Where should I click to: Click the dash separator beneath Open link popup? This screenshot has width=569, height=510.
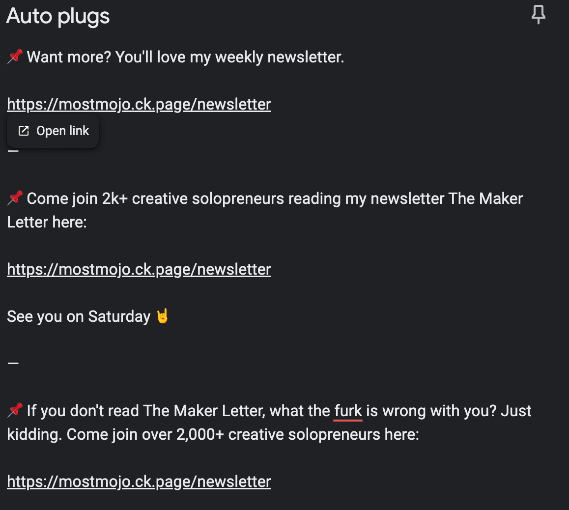pos(13,151)
